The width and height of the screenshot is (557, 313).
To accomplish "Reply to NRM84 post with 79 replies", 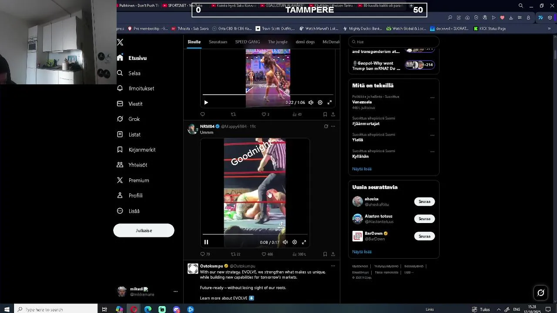I will coord(205,254).
